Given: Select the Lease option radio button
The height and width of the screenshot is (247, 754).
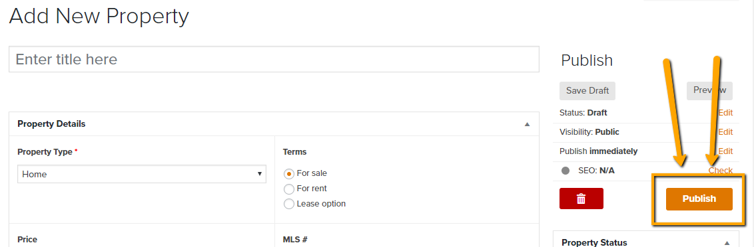Looking at the screenshot, I should (x=289, y=204).
